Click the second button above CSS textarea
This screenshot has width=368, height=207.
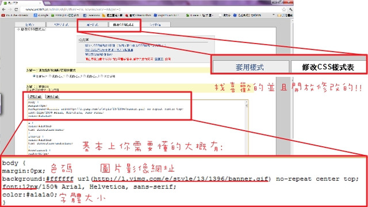52,96
